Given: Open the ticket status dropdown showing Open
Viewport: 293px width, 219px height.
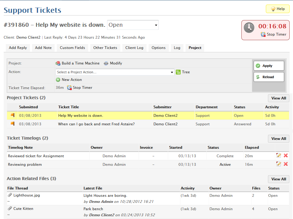Looking at the screenshot, I should click(x=133, y=25).
